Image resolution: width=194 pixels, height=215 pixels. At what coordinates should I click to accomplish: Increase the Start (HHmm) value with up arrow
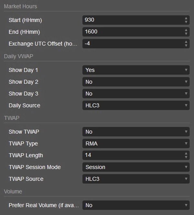186,18
